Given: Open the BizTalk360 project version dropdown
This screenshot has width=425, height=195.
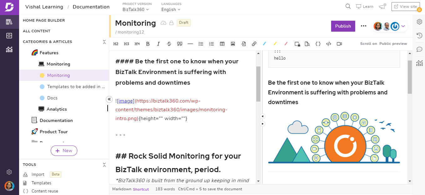Looking at the screenshot, I should [136, 9].
